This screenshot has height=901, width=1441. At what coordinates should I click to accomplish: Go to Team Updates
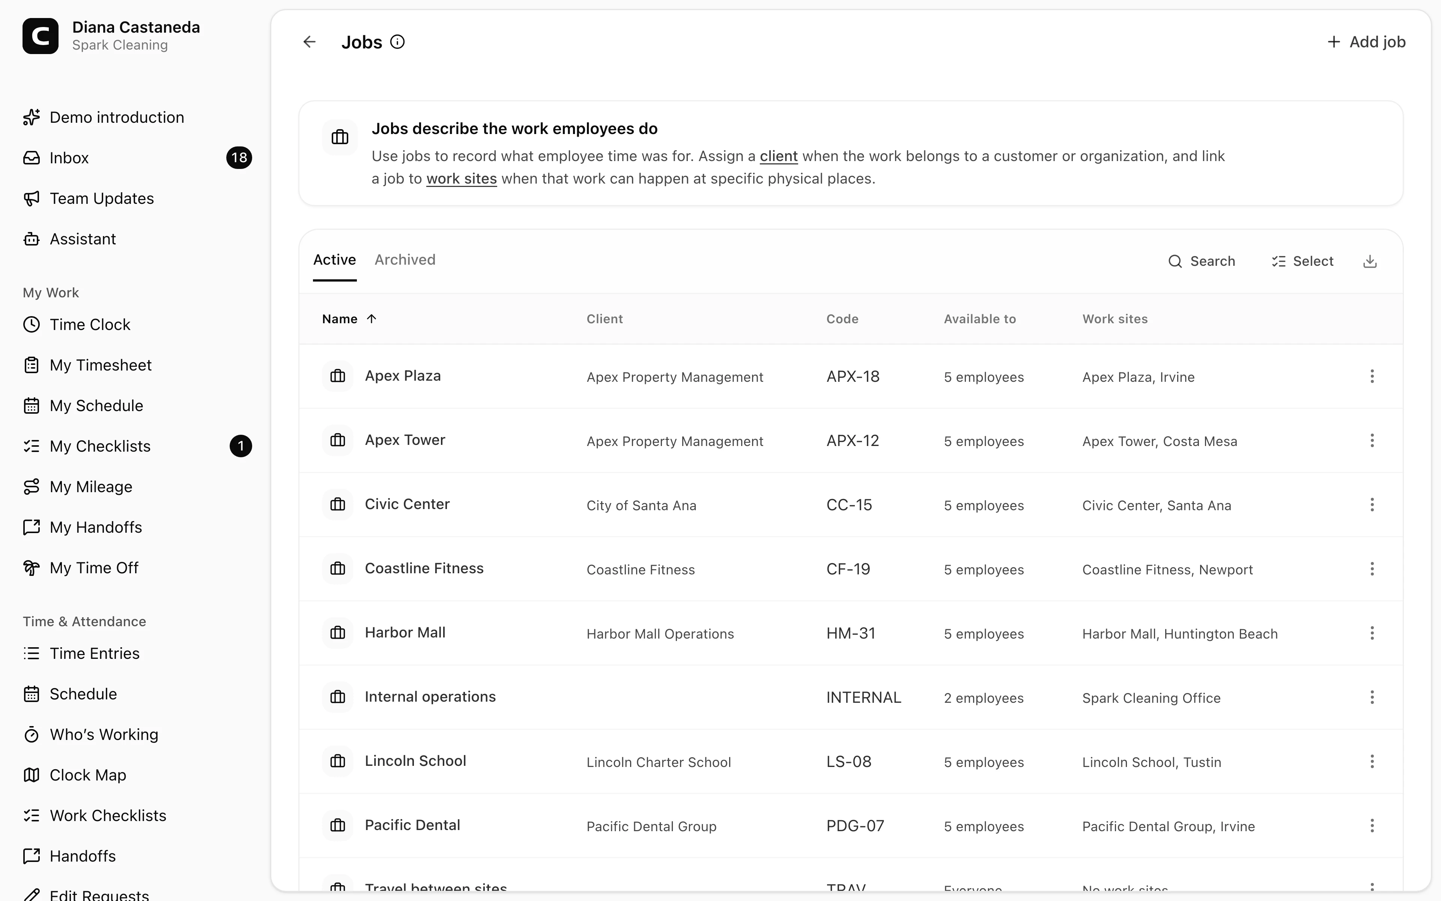pyautogui.click(x=137, y=199)
